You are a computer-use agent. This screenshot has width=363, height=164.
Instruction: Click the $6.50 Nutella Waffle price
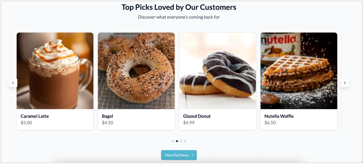pyautogui.click(x=270, y=123)
